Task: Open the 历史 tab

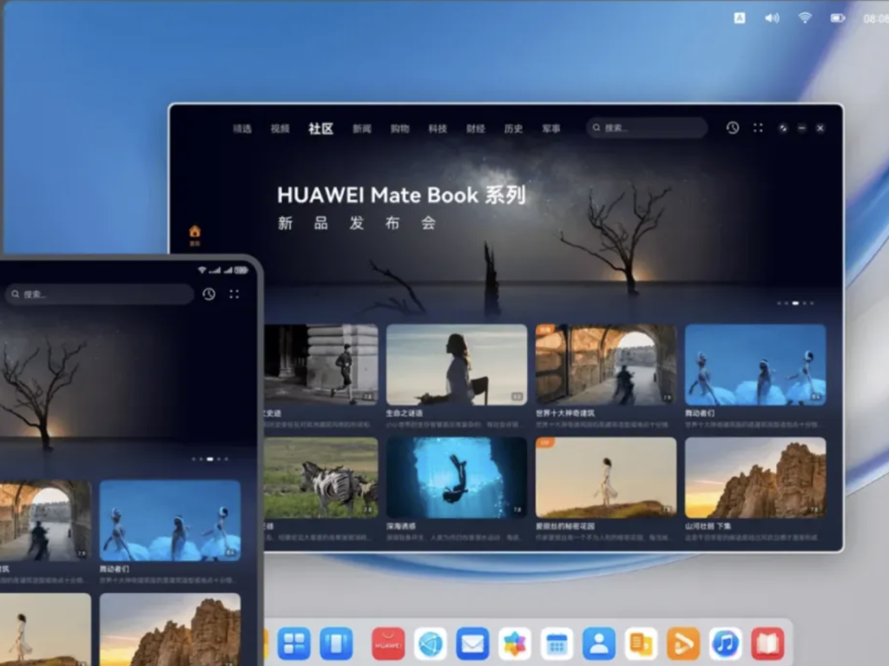Action: 514,129
